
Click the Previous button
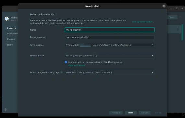(116, 113)
